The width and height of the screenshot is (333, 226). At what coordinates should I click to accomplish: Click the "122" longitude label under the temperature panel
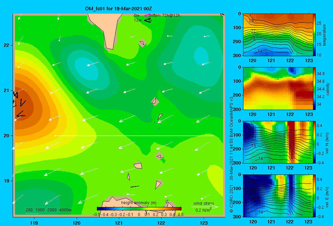click(x=290, y=60)
